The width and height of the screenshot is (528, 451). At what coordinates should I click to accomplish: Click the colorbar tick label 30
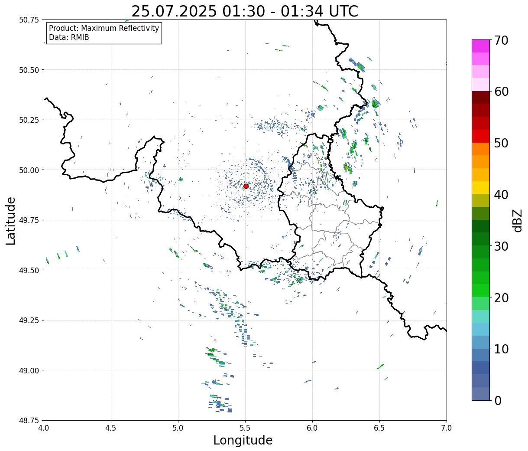[x=501, y=246]
